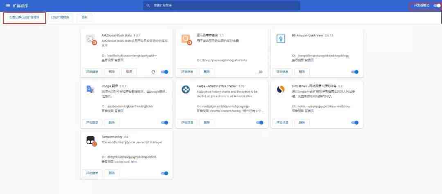Click the AMZScout Stock Stats title text
Viewport: 442px width, 194px height.
pyautogui.click(x=117, y=36)
